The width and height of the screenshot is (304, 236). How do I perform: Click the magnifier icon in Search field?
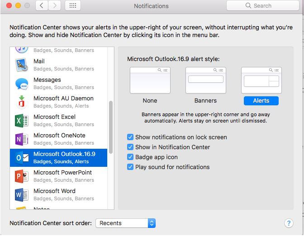[x=248, y=5]
